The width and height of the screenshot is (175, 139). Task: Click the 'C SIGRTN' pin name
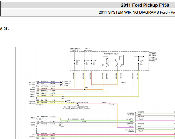pos(32,103)
